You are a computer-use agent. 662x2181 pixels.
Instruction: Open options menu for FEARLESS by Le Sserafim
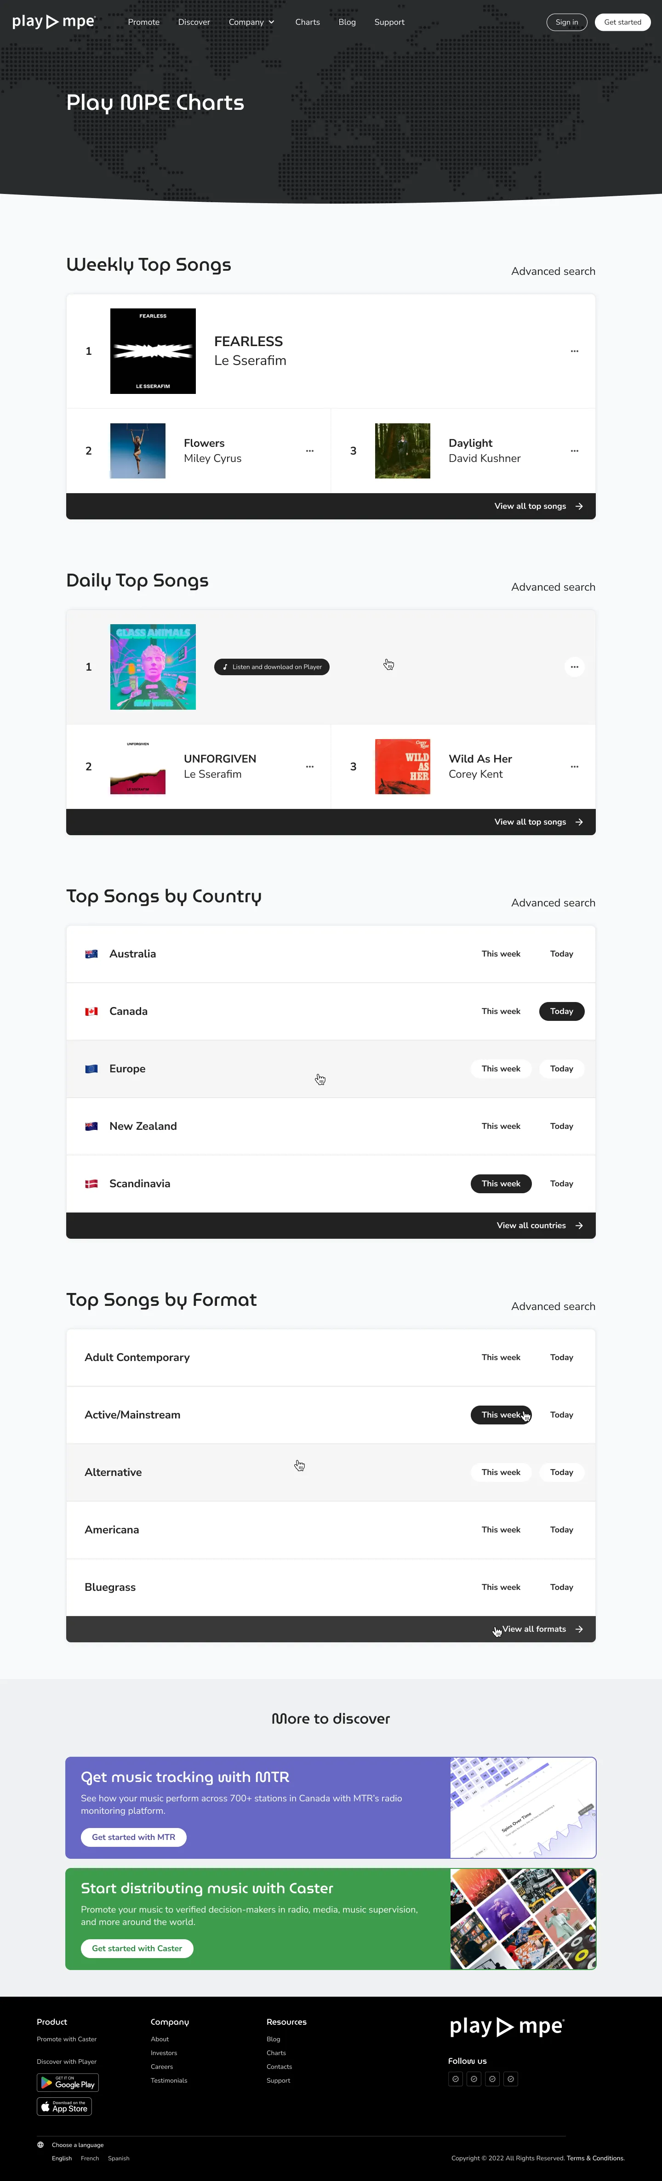(x=574, y=351)
